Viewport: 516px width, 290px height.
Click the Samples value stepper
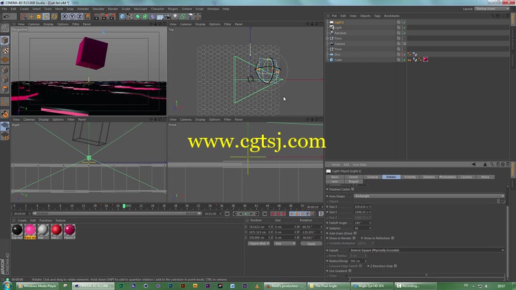tap(370, 228)
